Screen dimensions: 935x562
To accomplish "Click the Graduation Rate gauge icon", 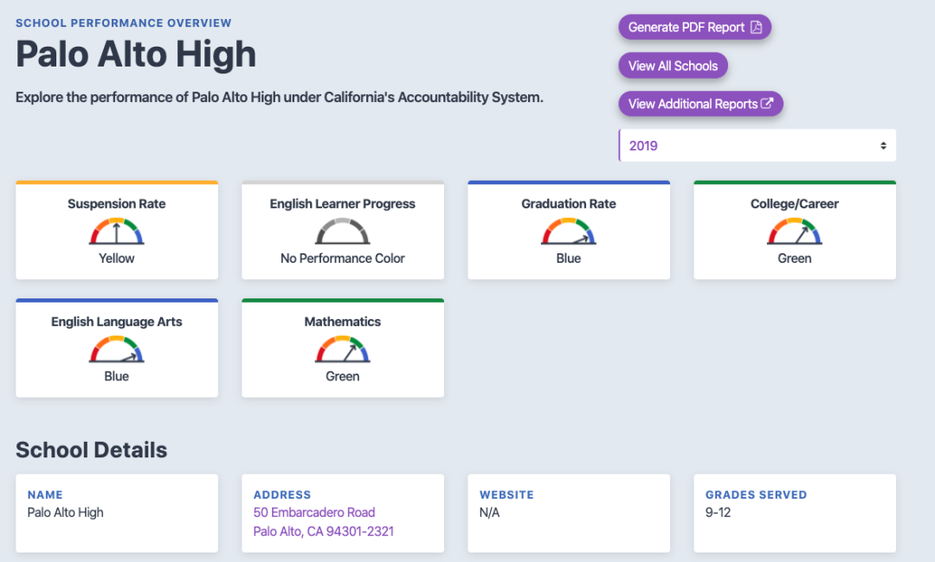I will pos(569,232).
